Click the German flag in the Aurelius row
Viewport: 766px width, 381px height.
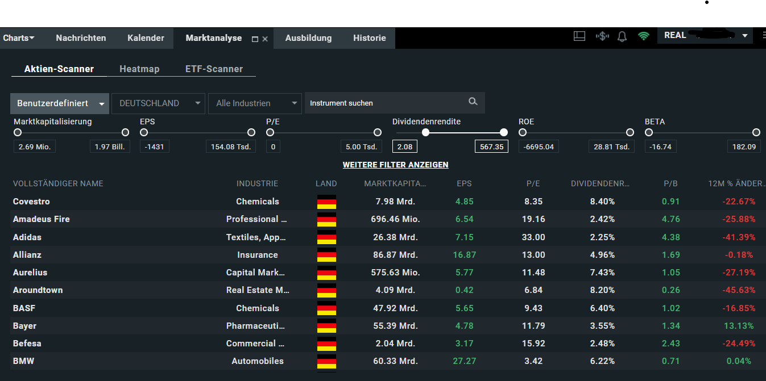[326, 273]
